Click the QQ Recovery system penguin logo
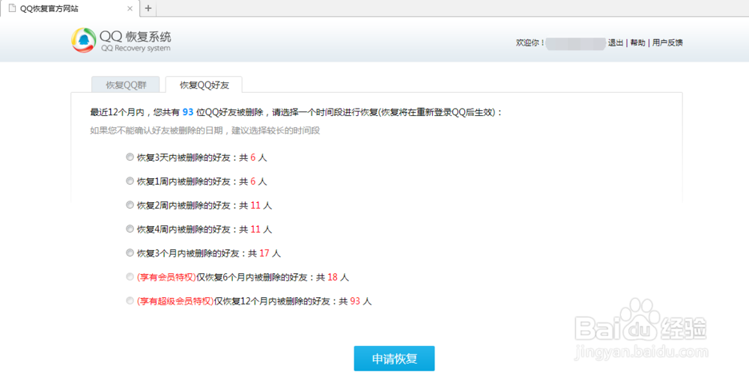This screenshot has height=378, width=749. pyautogui.click(x=84, y=40)
